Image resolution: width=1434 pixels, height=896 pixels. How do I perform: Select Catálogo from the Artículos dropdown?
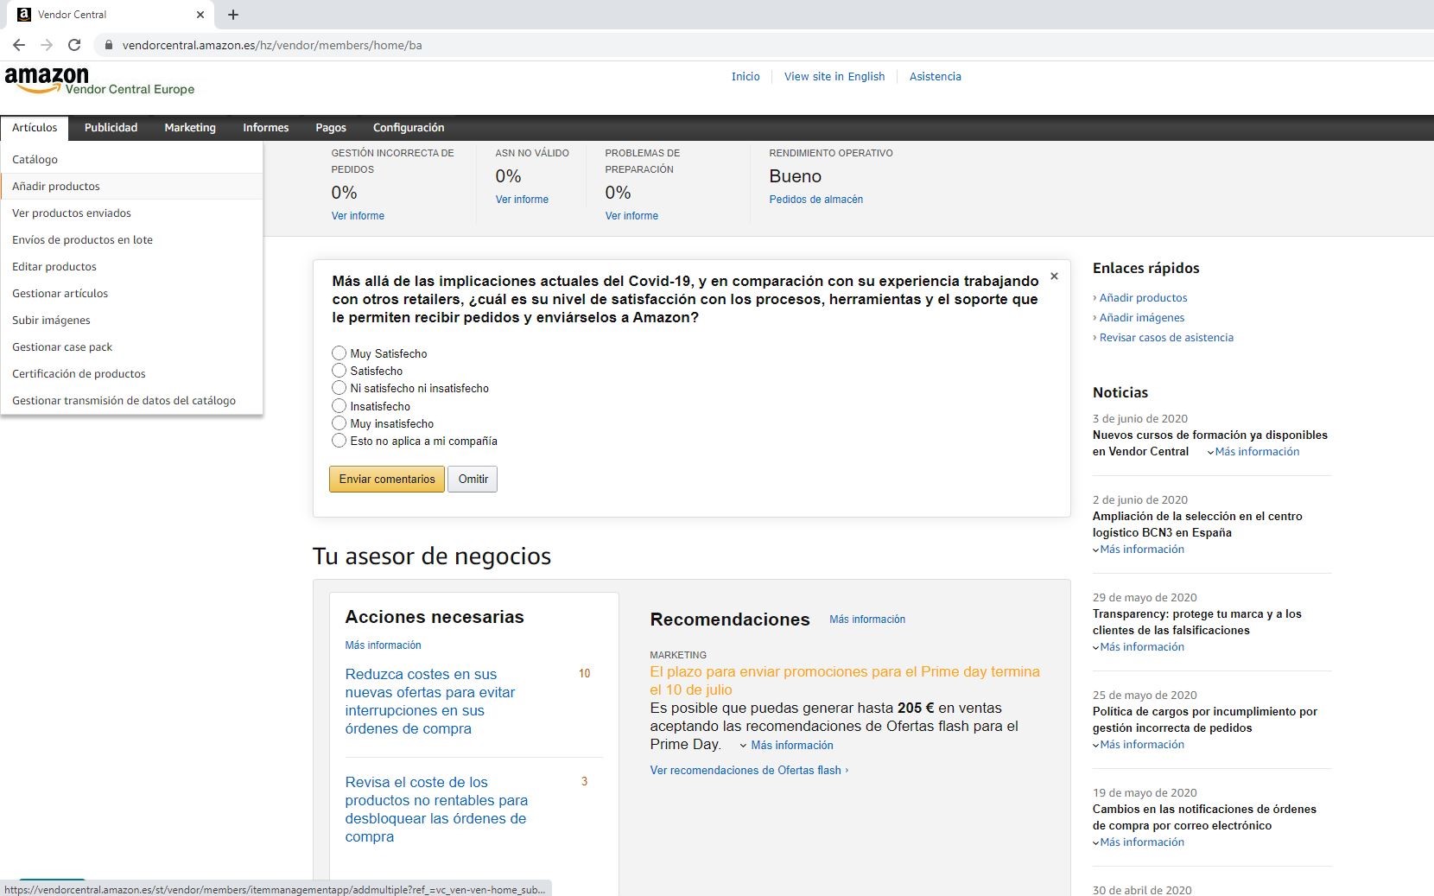(131, 160)
